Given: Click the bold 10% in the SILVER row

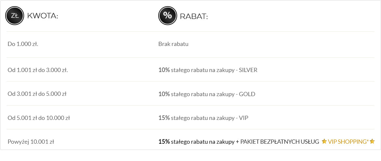Looking at the screenshot, I should coord(164,70).
